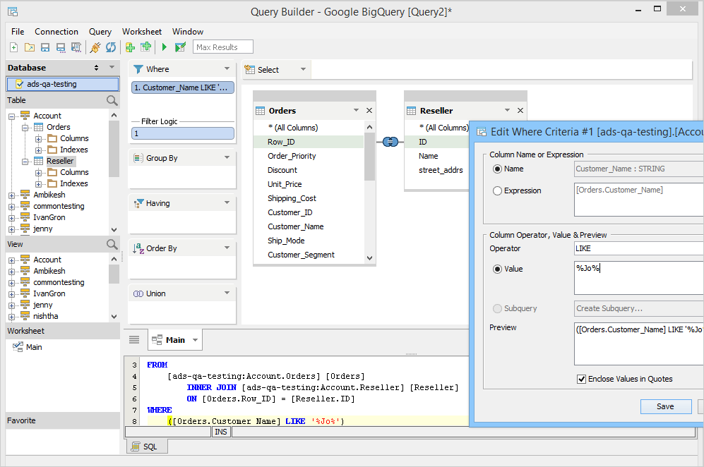The image size is (704, 467).
Task: Open the Union dropdown arrow
Action: pyautogui.click(x=227, y=293)
